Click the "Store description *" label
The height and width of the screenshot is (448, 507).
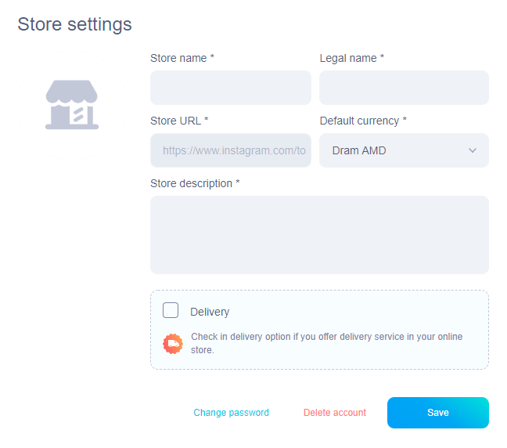195,183
